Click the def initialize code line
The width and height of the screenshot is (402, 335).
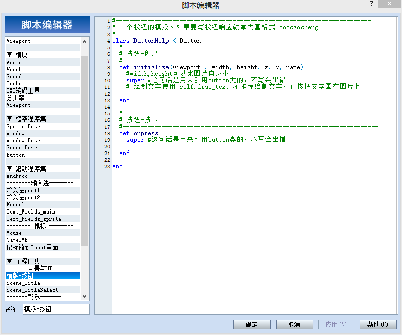(211, 67)
